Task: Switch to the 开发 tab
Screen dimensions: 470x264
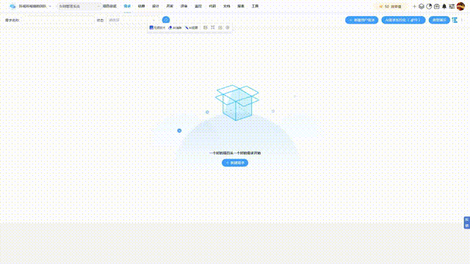Action: point(170,6)
